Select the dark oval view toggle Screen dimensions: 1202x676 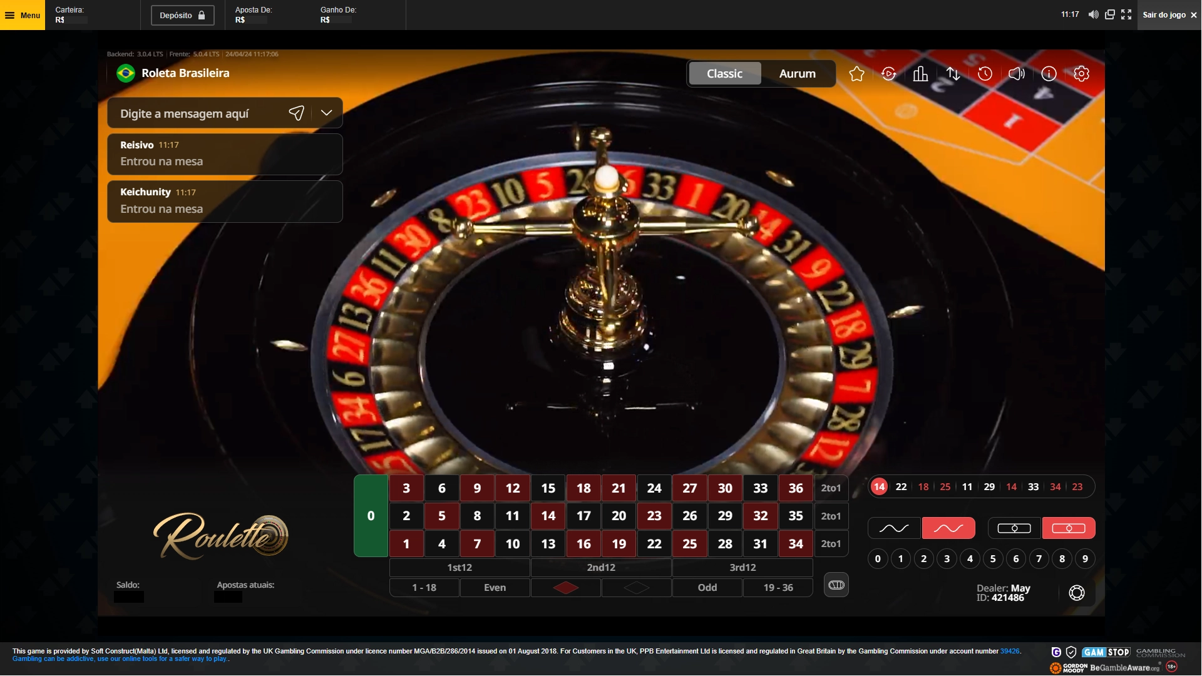point(1014,528)
